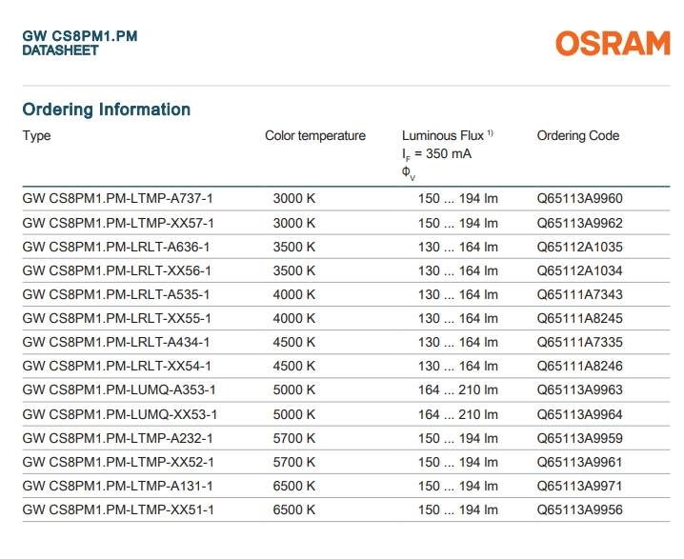Select type GW CS8PM1.PM-LTMP-A737-1

pos(118,198)
